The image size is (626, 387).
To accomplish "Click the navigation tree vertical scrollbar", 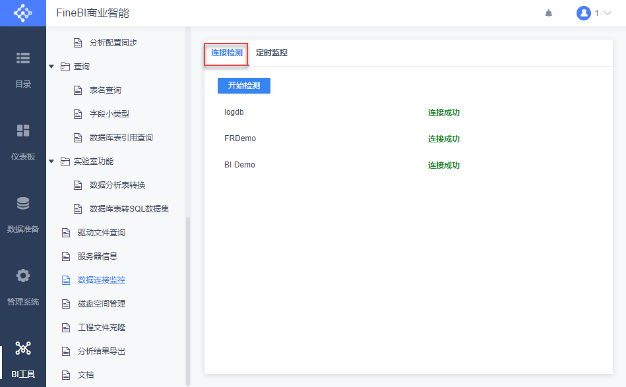I will (188, 297).
